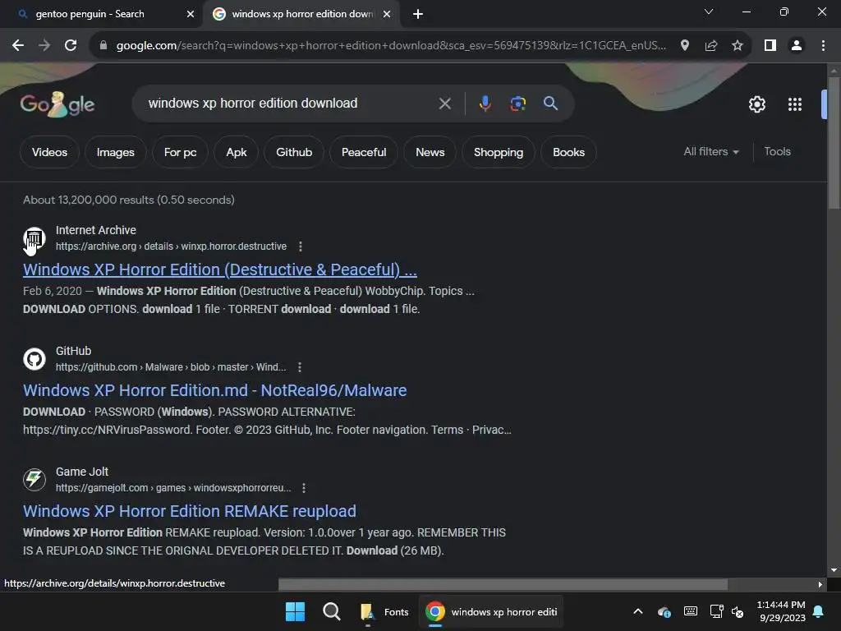Open Windows XP Horror Edition.md NotReal96/Malware link
841x631 pixels.
(x=214, y=390)
